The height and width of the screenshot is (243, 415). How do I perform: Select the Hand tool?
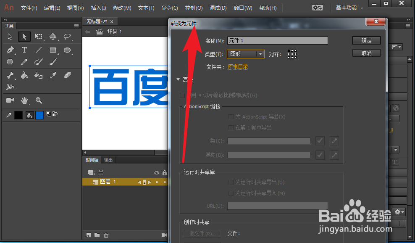pyautogui.click(x=24, y=100)
